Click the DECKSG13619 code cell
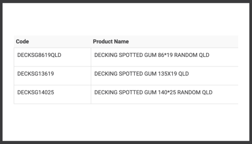 [x=53, y=76]
